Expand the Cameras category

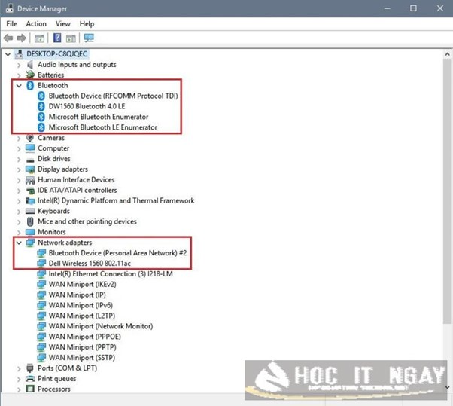point(19,139)
